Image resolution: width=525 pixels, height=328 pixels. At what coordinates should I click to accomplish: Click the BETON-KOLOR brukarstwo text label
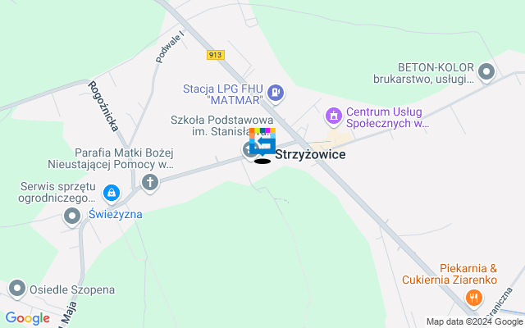point(423,73)
